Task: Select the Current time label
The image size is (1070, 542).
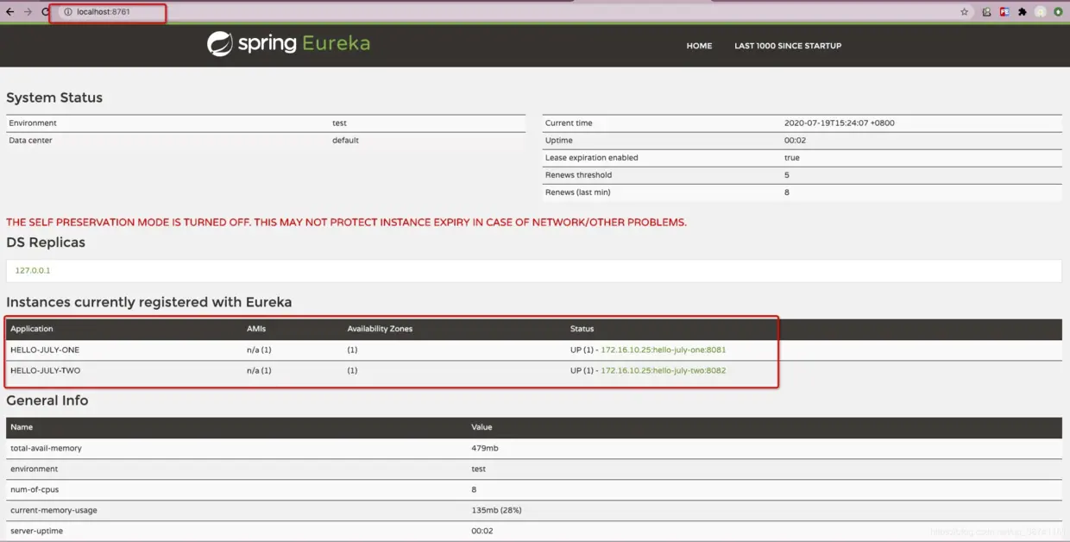Action: click(569, 123)
